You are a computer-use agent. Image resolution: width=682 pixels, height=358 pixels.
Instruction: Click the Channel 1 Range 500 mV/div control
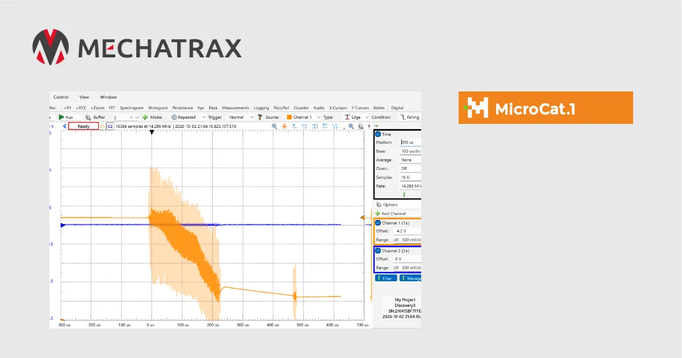pos(407,240)
